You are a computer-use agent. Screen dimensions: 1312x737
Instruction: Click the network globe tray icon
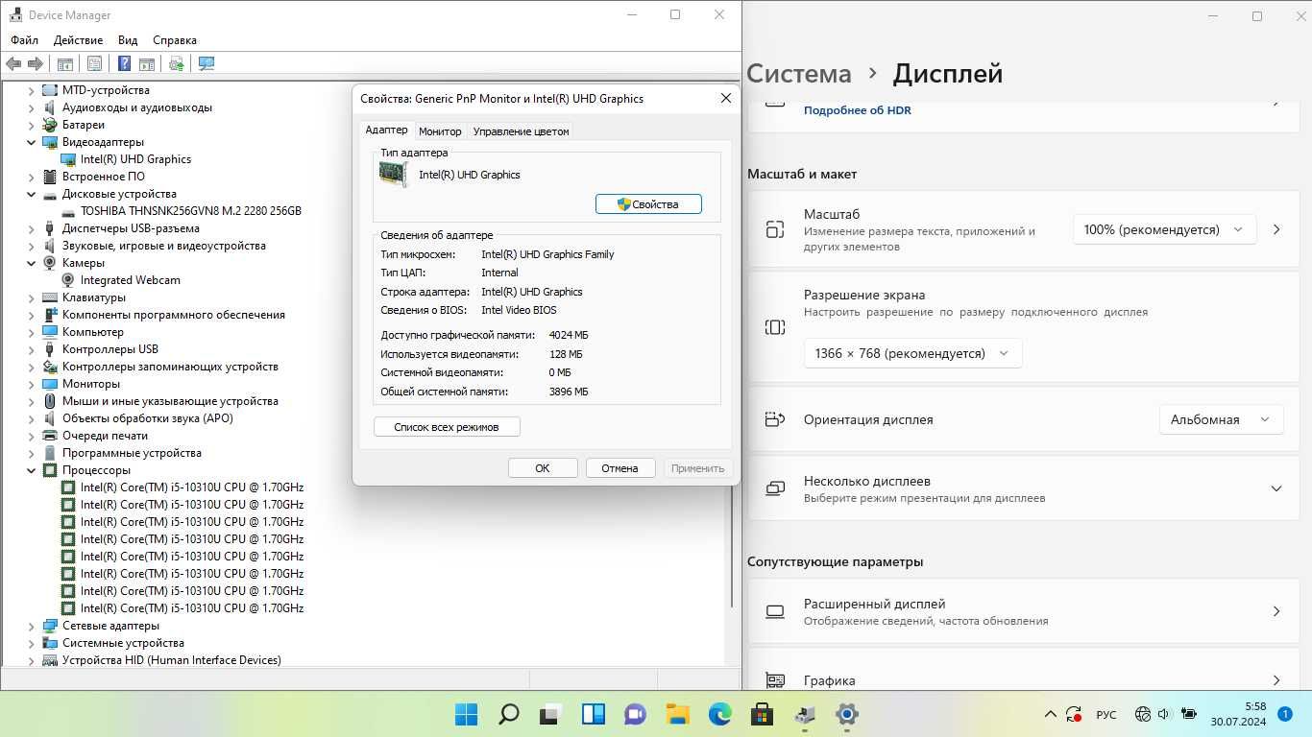tap(1142, 714)
